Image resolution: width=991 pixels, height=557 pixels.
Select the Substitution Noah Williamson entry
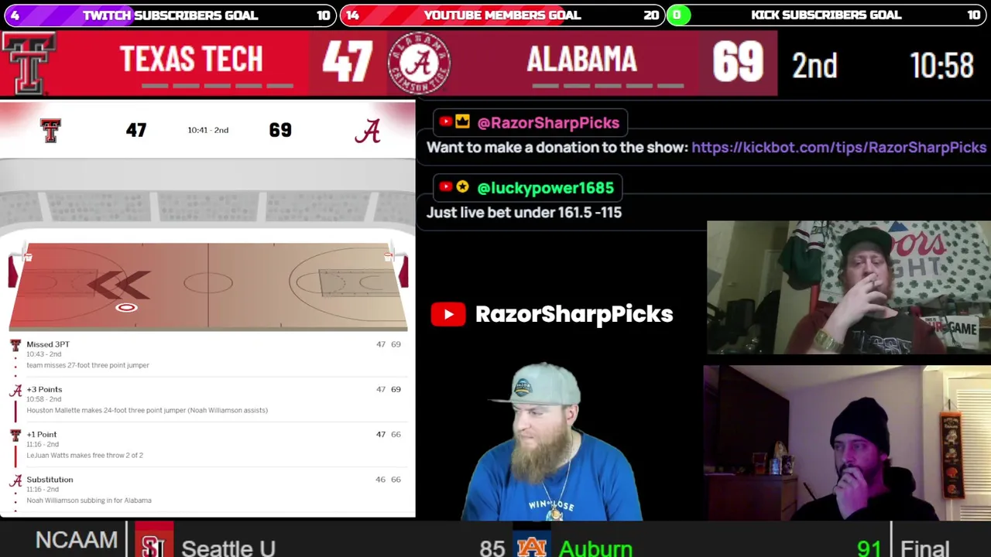click(x=207, y=490)
